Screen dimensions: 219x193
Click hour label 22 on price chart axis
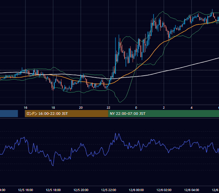point(109,108)
